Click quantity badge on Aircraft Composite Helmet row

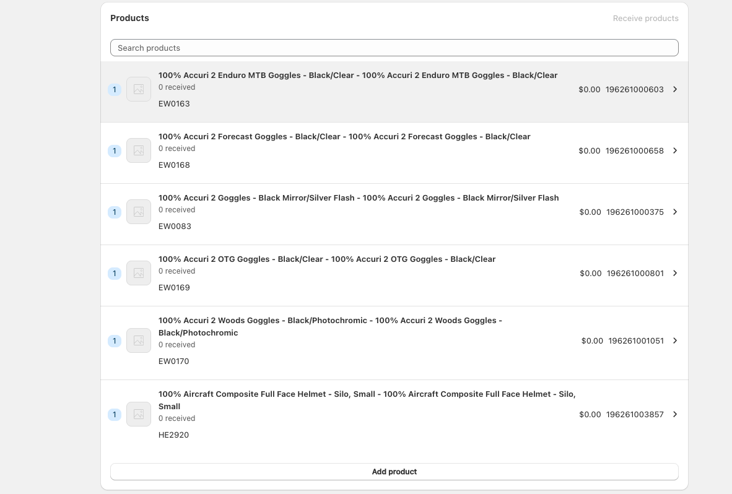tap(115, 415)
